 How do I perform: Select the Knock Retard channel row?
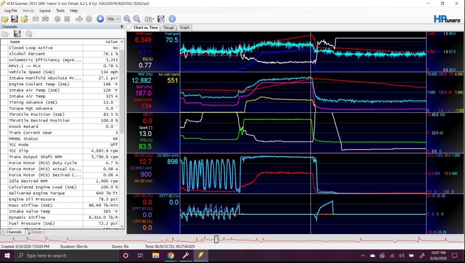click(x=60, y=127)
